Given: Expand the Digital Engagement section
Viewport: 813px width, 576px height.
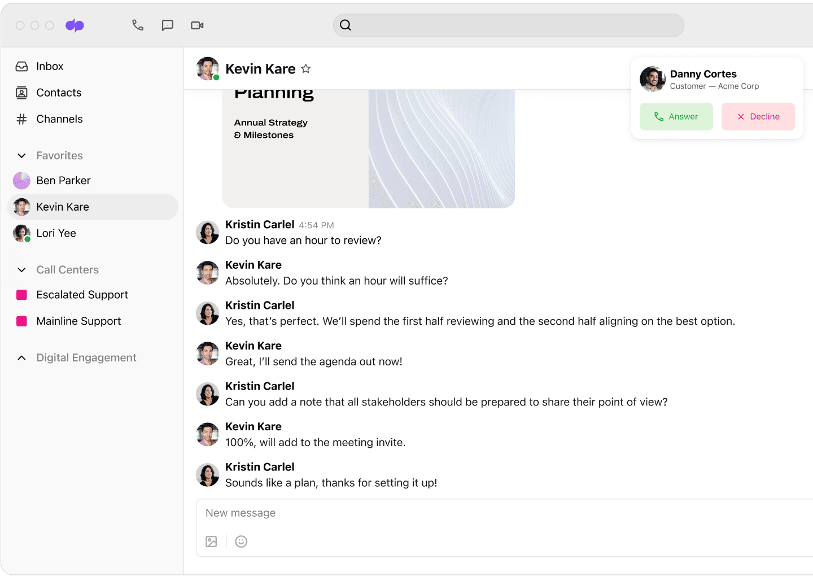Looking at the screenshot, I should (22, 358).
